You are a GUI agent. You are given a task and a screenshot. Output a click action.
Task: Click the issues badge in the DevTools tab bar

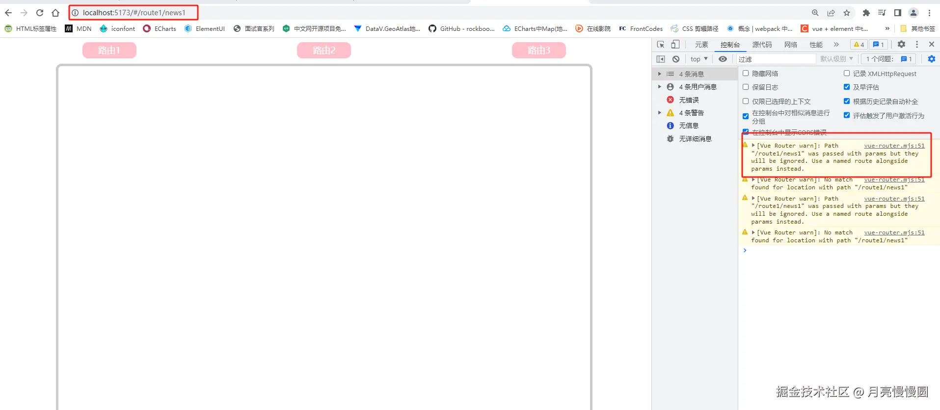[x=878, y=45]
